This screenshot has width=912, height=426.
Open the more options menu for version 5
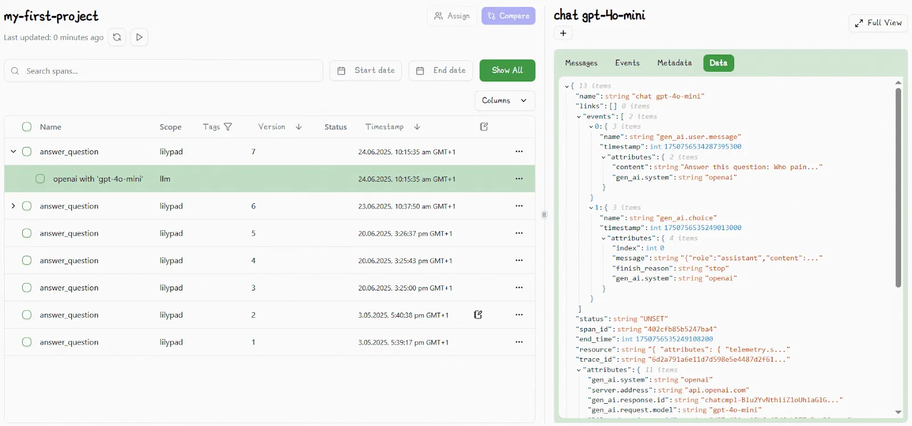coord(519,233)
